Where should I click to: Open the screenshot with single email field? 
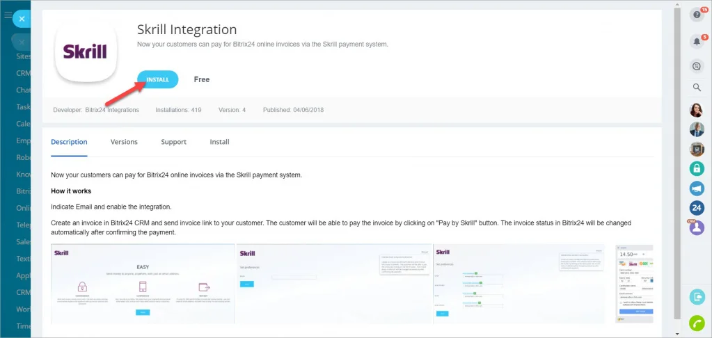click(334, 284)
